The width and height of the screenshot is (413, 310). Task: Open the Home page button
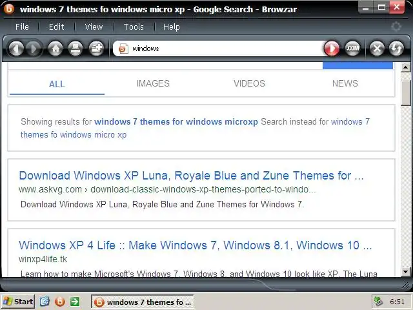pos(55,49)
